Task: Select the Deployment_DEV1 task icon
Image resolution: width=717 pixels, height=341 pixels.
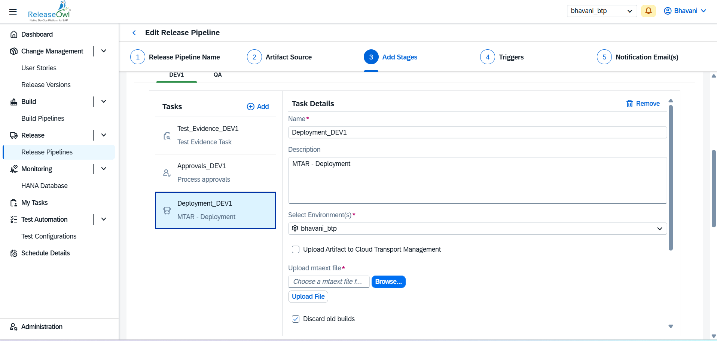Action: point(167,211)
